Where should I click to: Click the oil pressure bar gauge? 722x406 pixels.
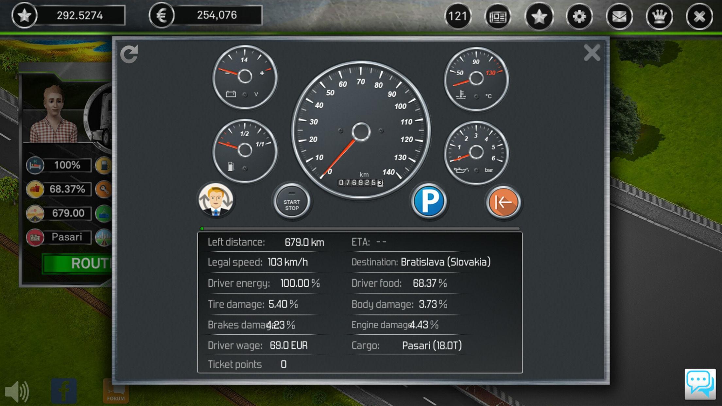(476, 153)
